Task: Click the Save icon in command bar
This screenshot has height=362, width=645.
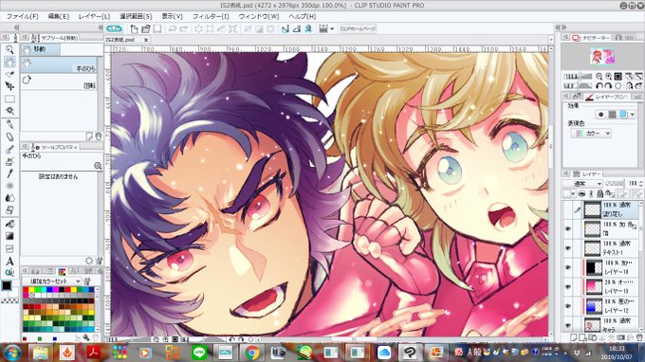Action: coord(157,28)
